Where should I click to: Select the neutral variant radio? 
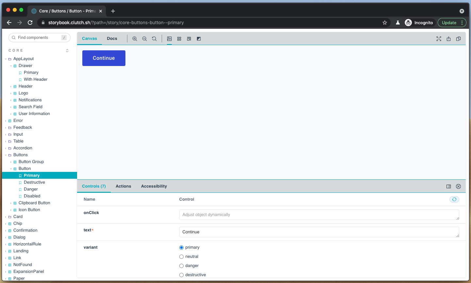pos(181,257)
